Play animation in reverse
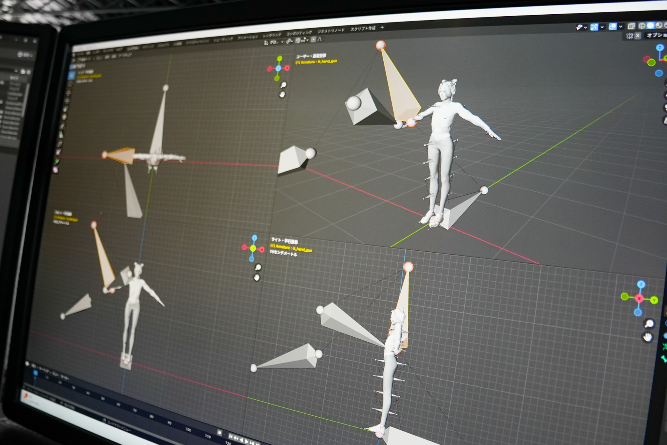 (x=241, y=439)
